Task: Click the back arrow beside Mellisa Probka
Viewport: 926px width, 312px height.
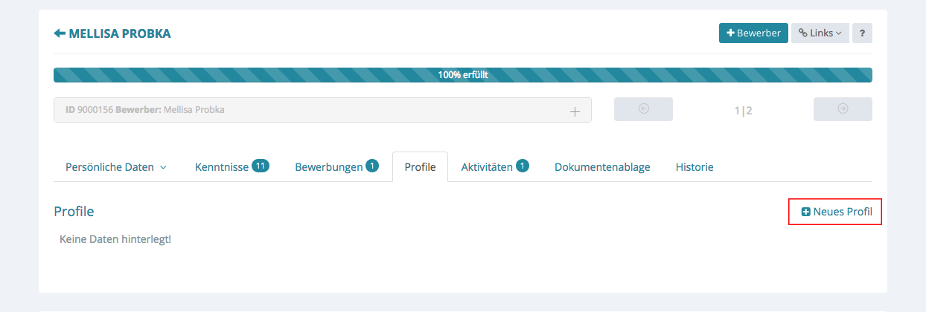Action: [60, 33]
